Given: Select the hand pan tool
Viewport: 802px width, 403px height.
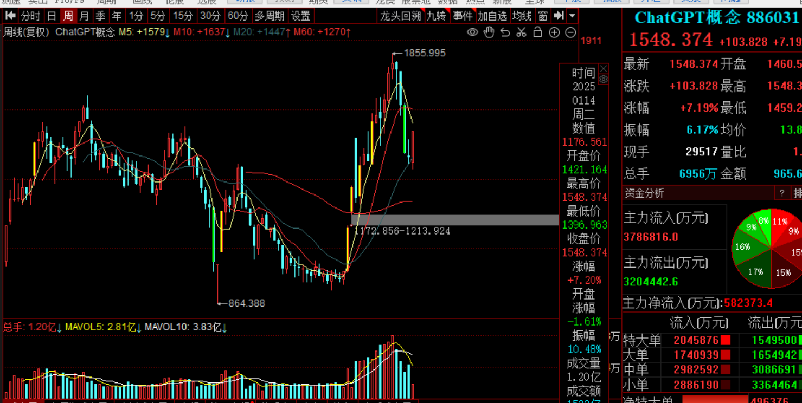Looking at the screenshot, I should pos(489,32).
